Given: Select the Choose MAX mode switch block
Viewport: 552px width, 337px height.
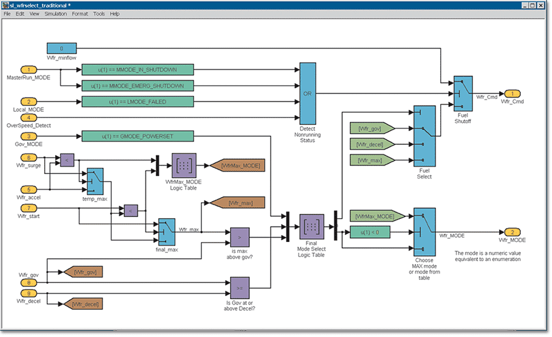Looking at the screenshot, I should pyautogui.click(x=425, y=232).
